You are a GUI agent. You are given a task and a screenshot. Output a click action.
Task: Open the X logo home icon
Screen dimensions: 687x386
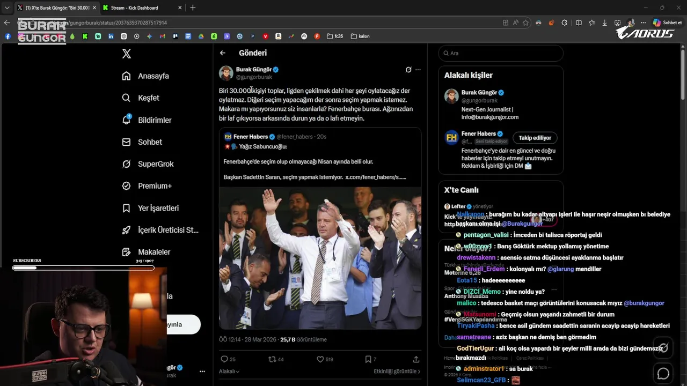127,54
